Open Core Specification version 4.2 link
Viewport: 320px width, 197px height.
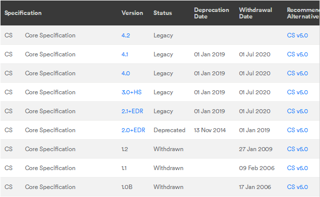coord(125,35)
